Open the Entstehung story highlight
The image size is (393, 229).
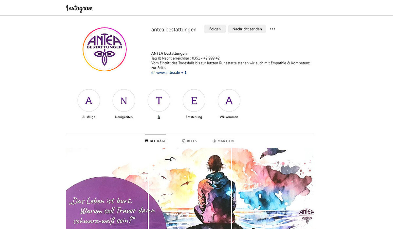pyautogui.click(x=194, y=100)
